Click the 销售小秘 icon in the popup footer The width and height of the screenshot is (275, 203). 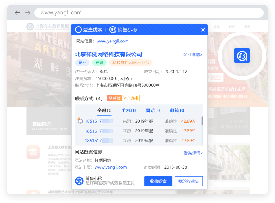pos(79,181)
